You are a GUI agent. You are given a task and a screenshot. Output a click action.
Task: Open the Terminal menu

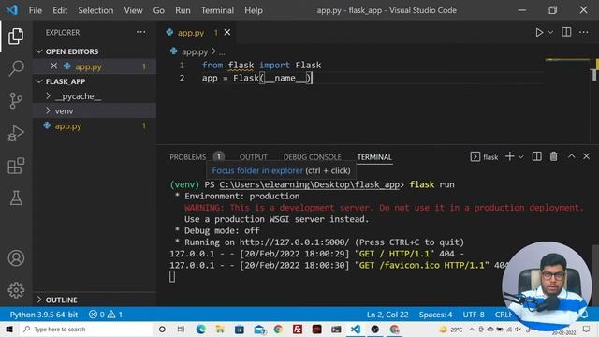tap(217, 10)
